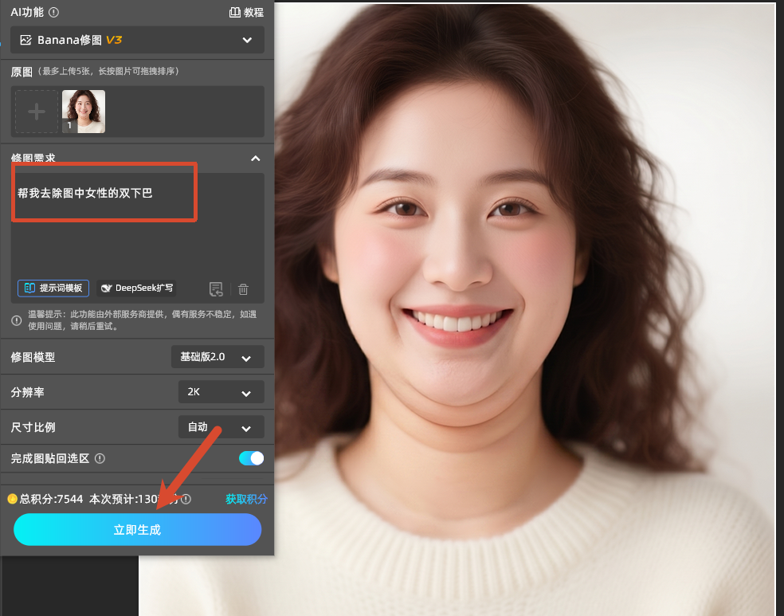The width and height of the screenshot is (784, 616).
Task: Click the info icon beside AI功能
Action: click(x=53, y=13)
